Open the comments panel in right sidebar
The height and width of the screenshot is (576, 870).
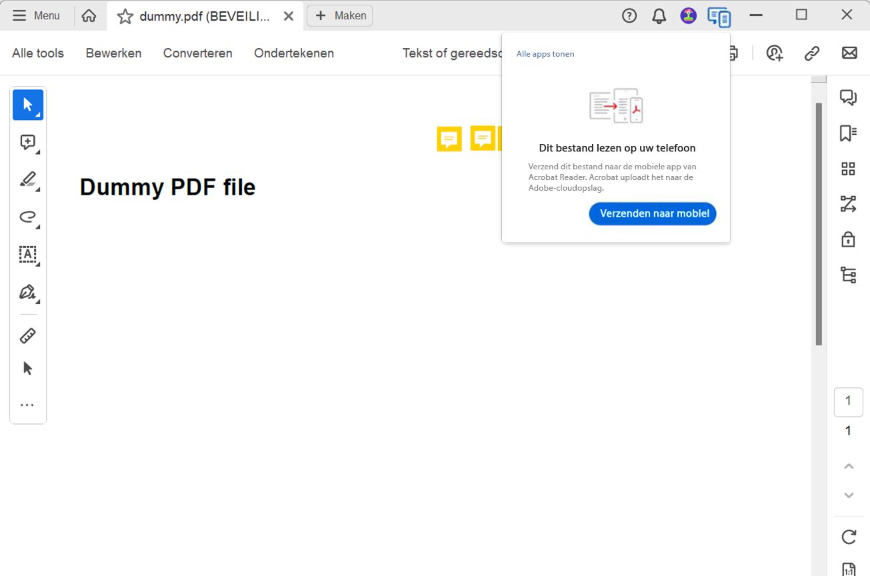click(x=848, y=98)
